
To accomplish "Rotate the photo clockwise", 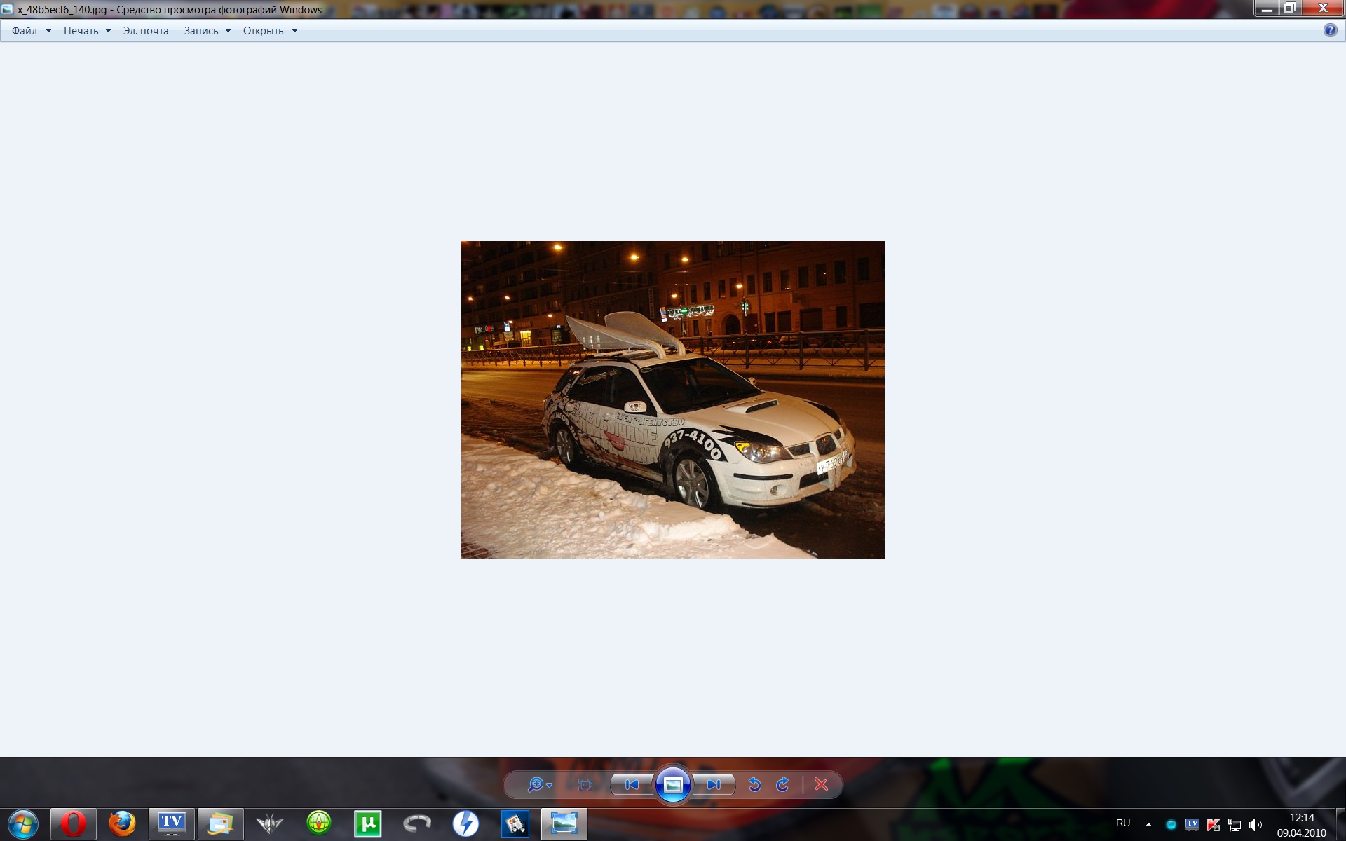I will point(783,784).
